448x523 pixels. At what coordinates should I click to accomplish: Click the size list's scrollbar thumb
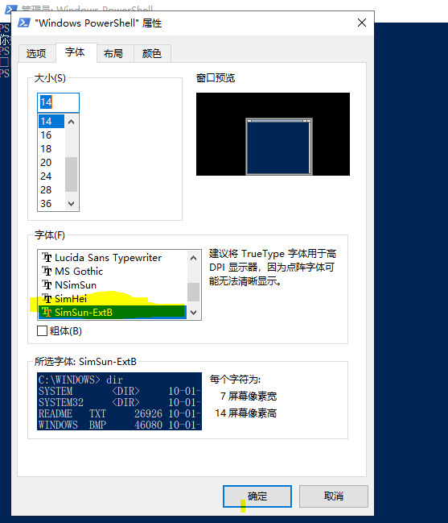pos(72,174)
